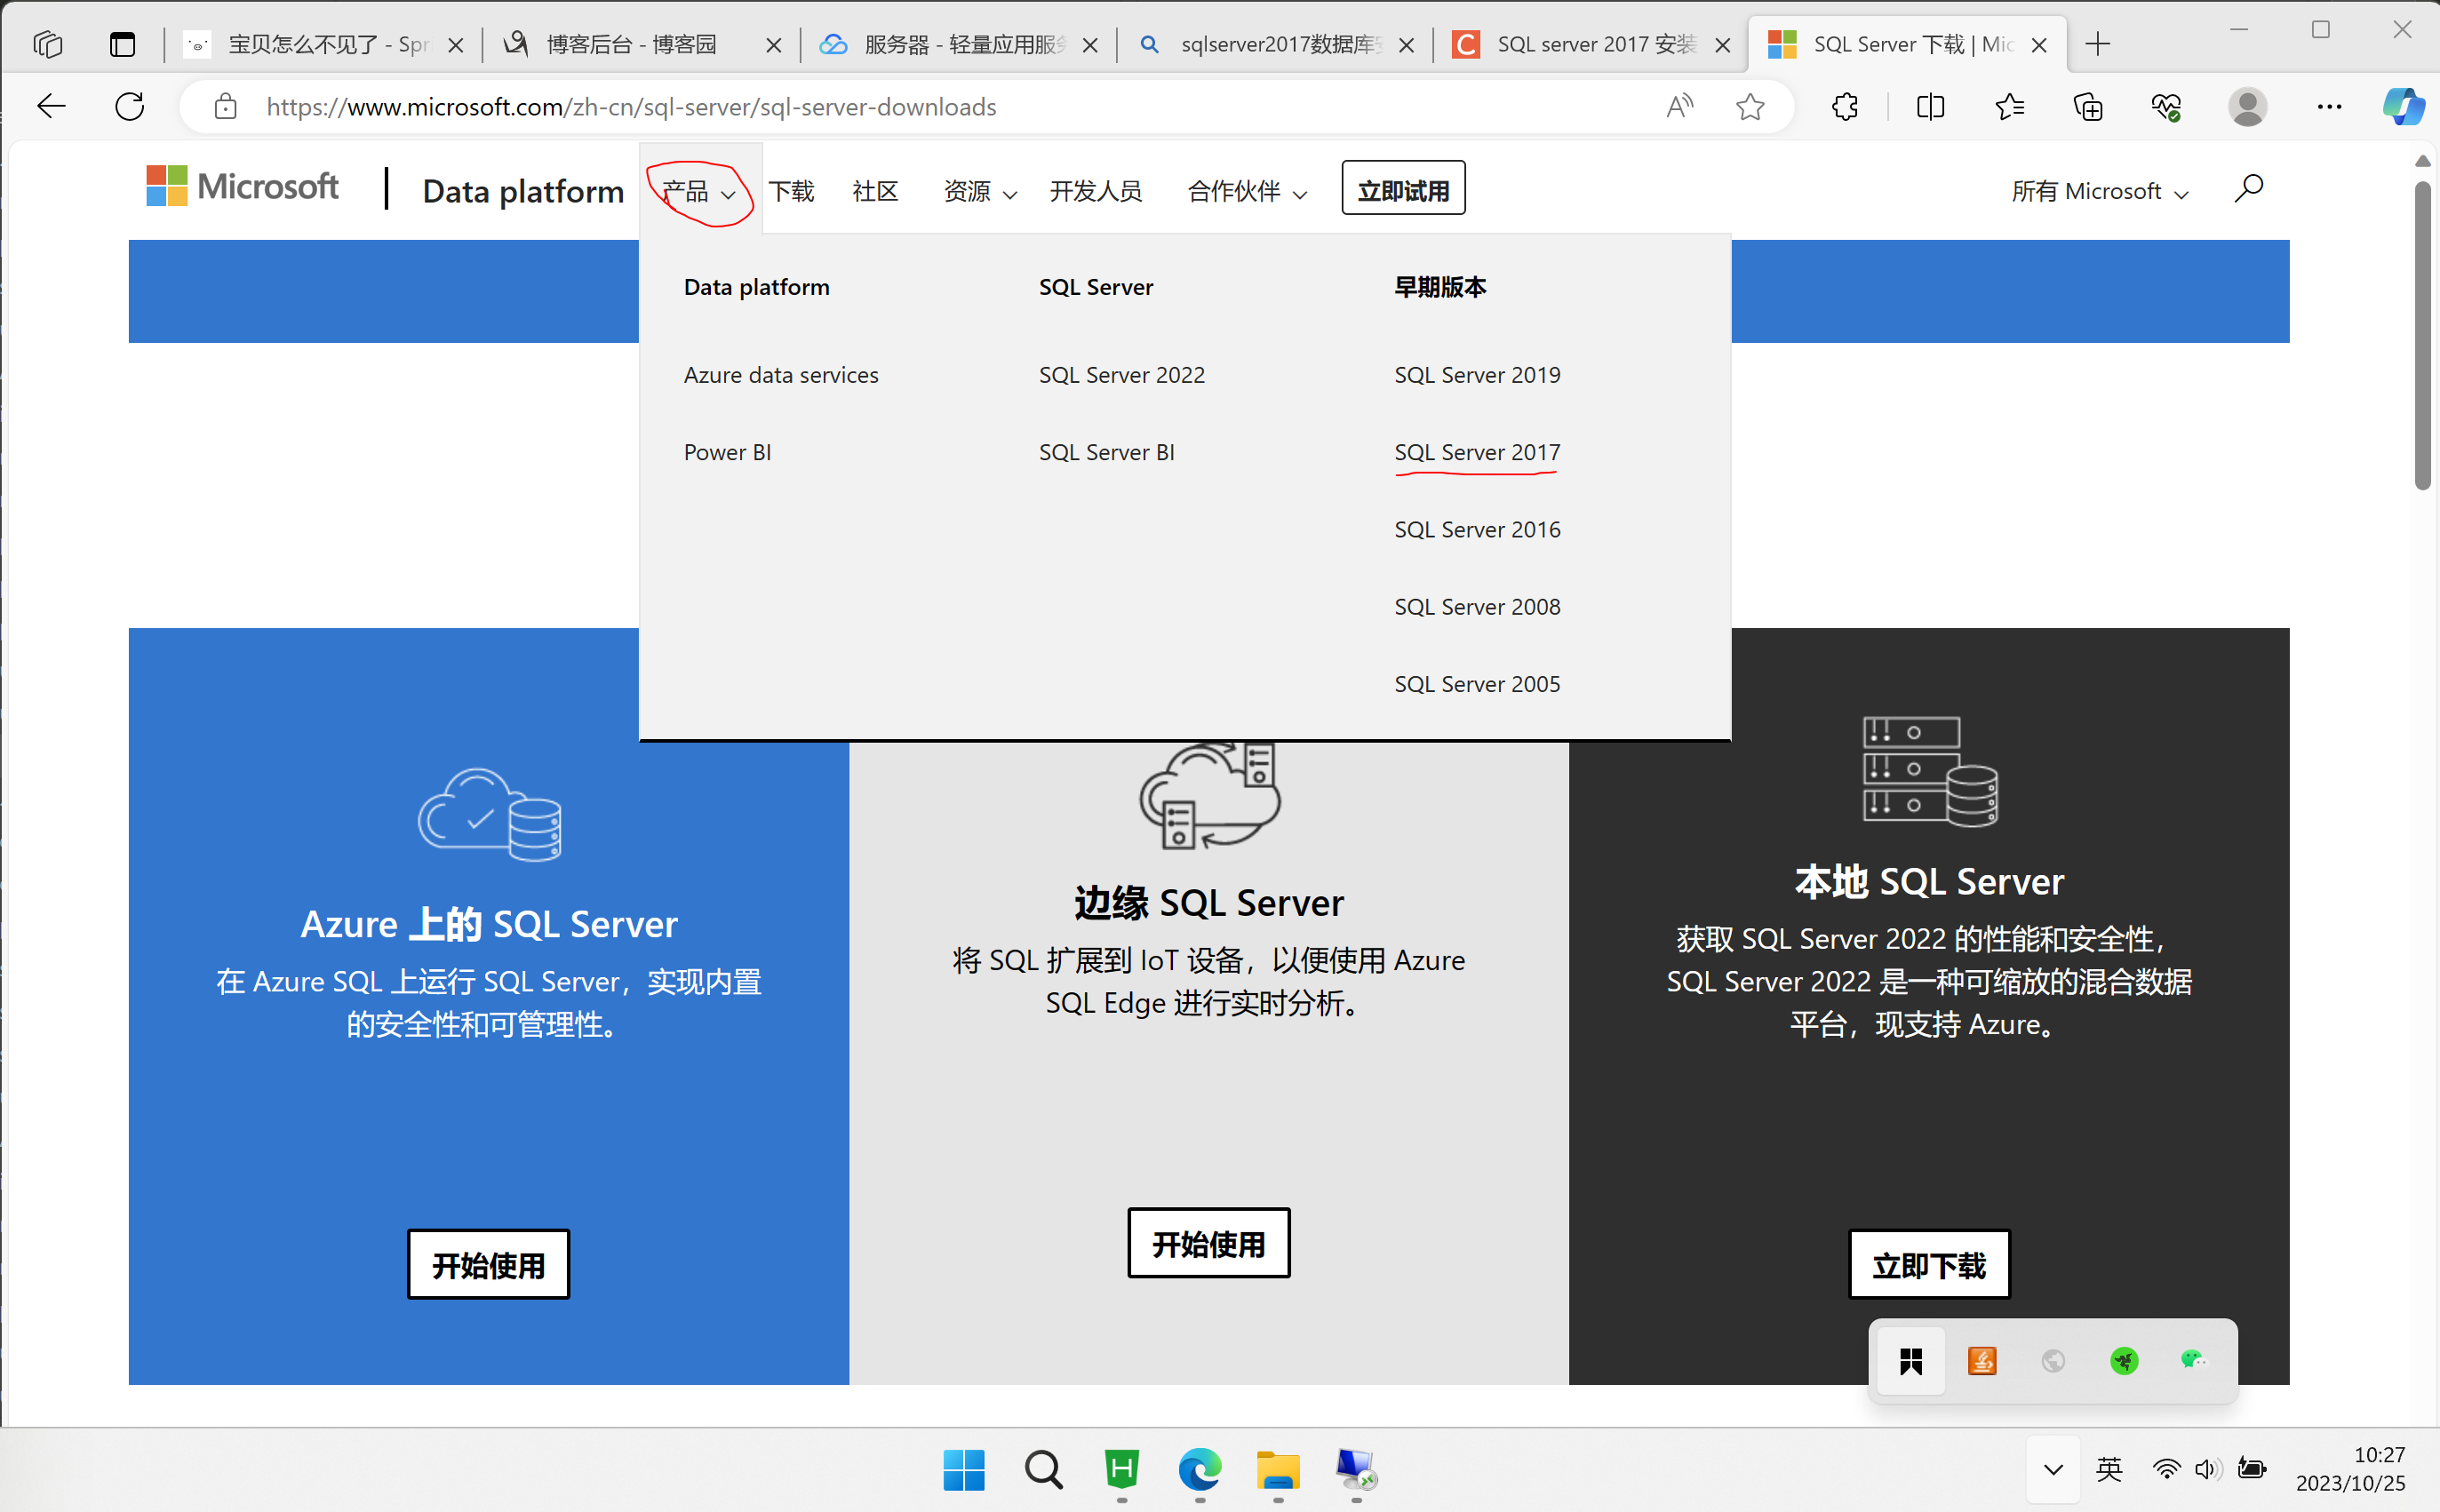Close the 宝贝怎么不见了 tab

[x=455, y=45]
